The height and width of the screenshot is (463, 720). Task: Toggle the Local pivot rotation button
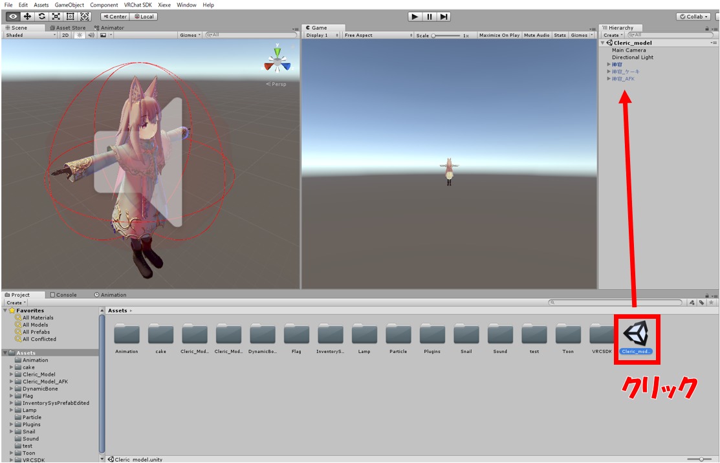coord(144,16)
